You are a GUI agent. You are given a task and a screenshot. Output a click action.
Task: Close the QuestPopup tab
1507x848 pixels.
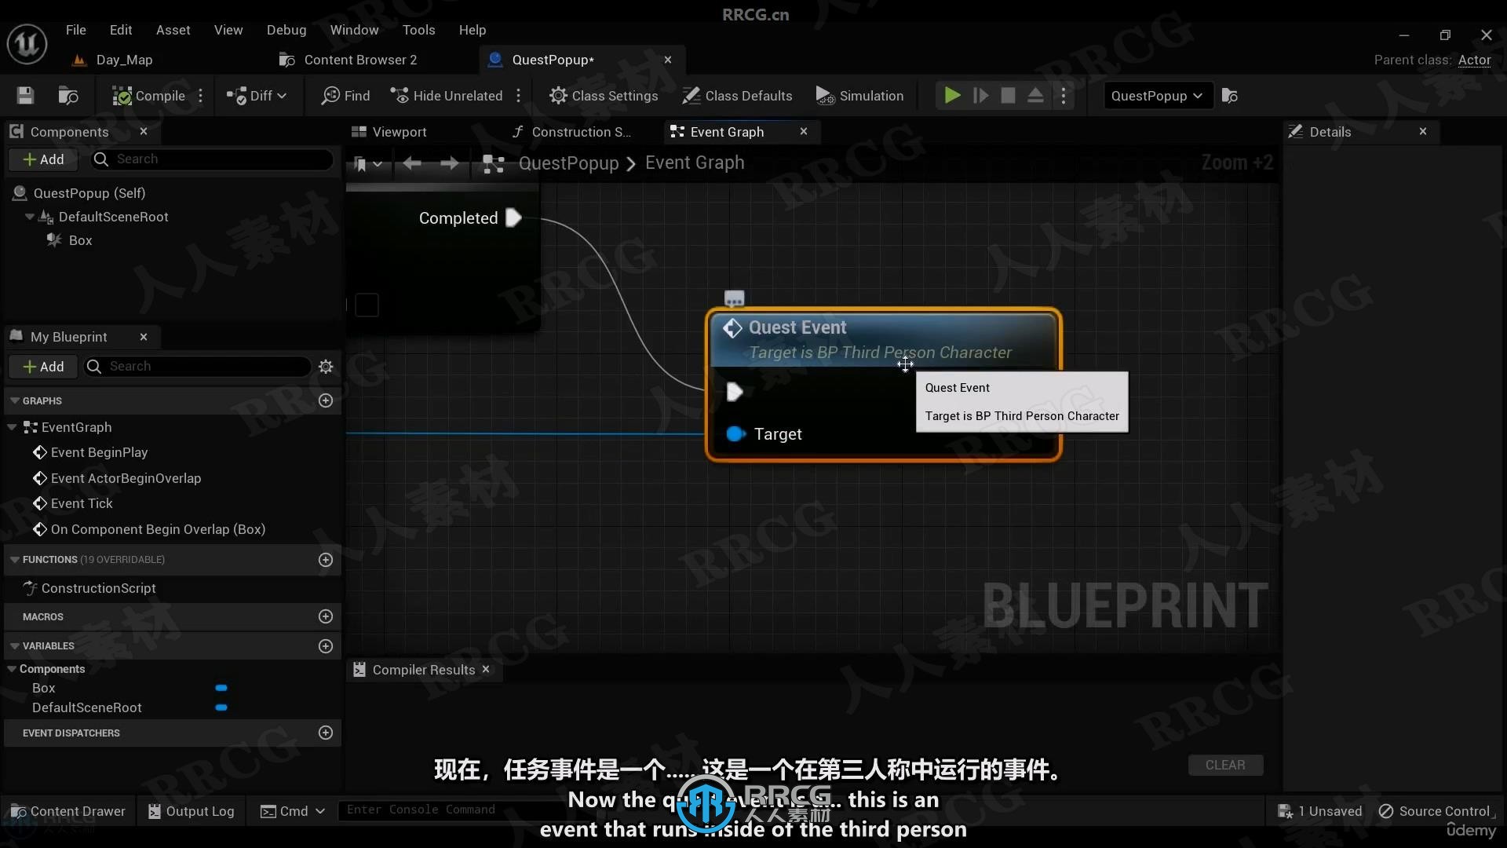pos(668,60)
